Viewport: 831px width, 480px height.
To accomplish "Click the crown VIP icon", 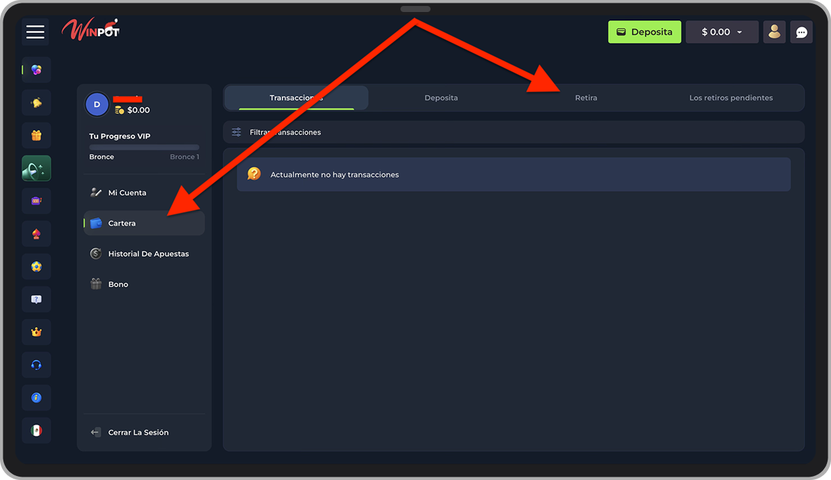I will [37, 332].
